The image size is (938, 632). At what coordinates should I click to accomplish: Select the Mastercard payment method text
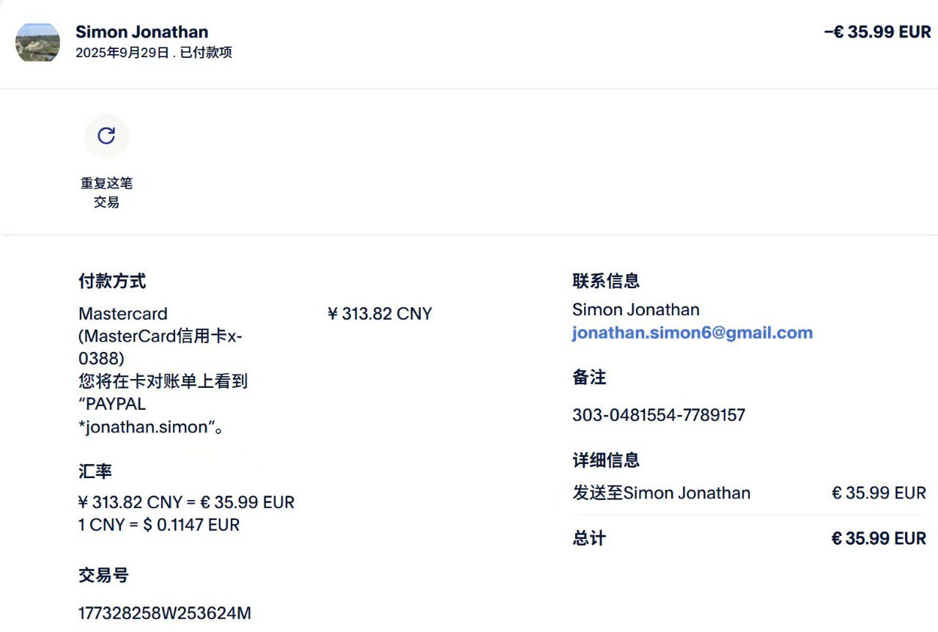tap(123, 314)
